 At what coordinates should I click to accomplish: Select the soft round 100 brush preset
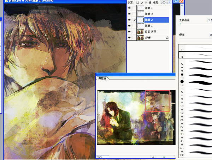(x=195, y=153)
